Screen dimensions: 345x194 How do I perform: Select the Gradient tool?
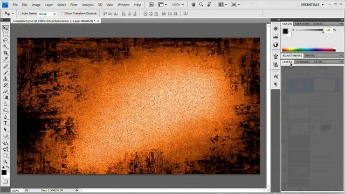[x=5, y=98]
